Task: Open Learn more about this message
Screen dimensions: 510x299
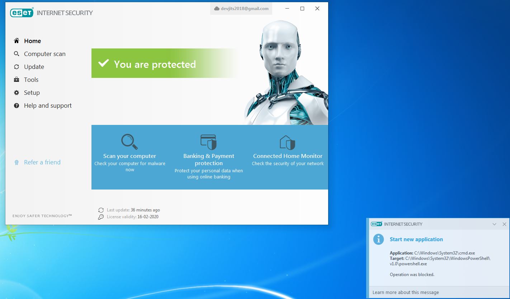Action: pos(406,292)
